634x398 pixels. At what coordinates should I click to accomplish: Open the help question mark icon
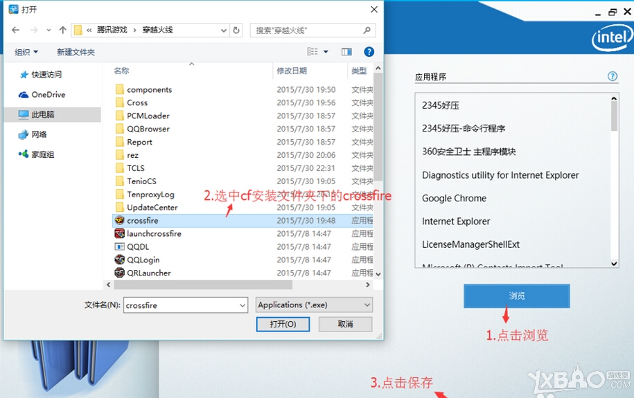[369, 52]
